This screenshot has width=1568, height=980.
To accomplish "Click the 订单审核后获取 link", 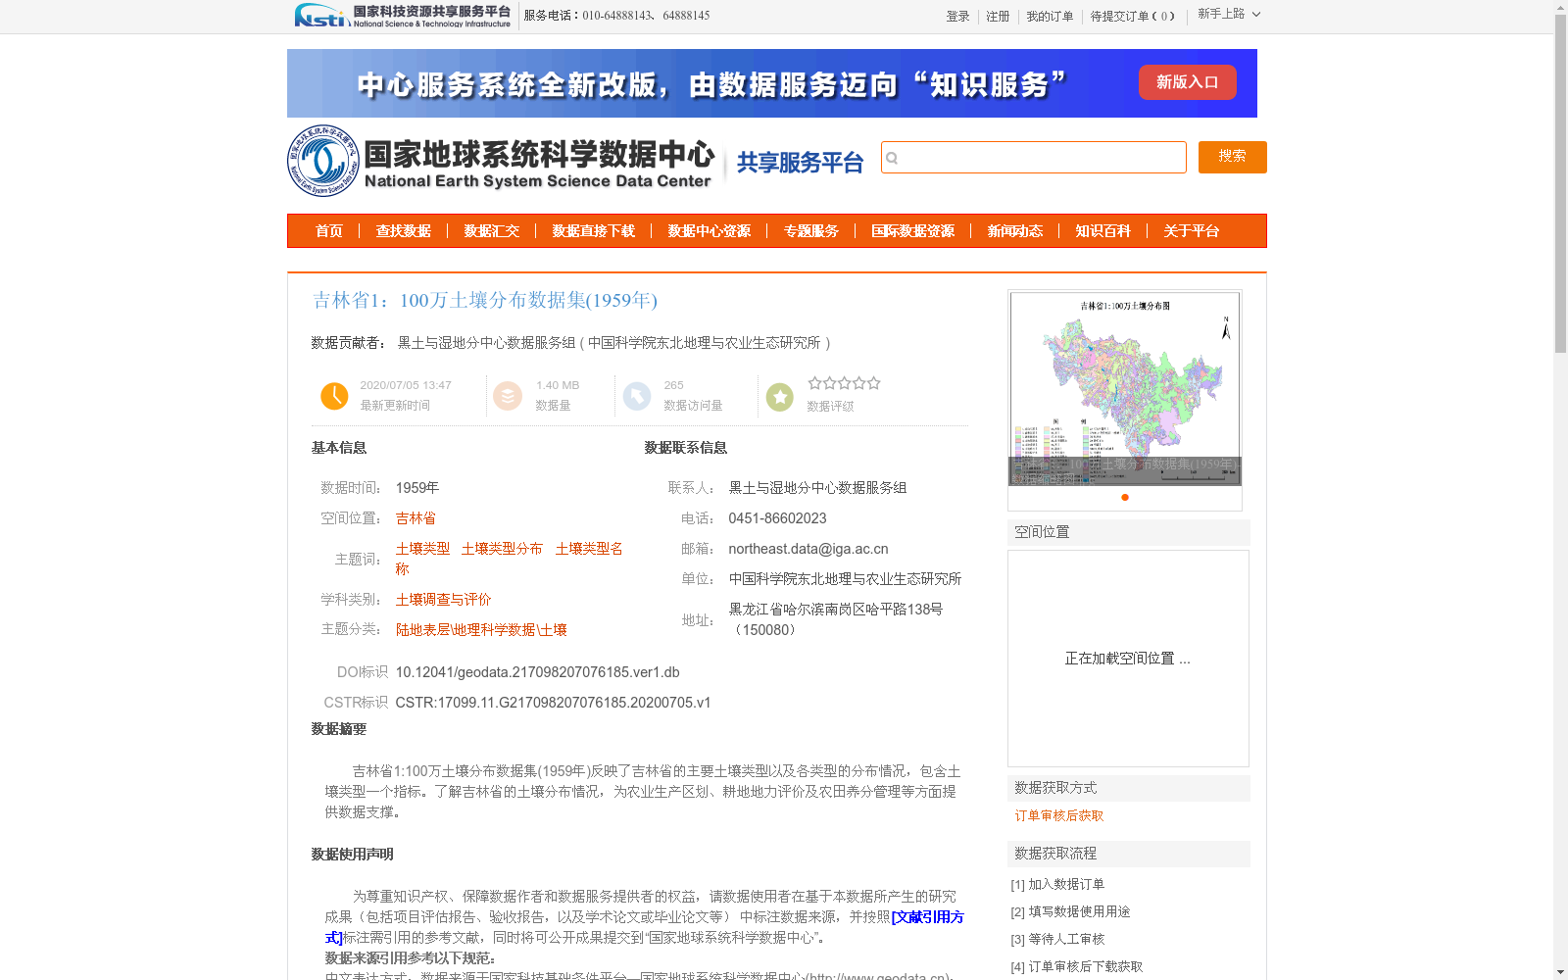I will (1059, 816).
